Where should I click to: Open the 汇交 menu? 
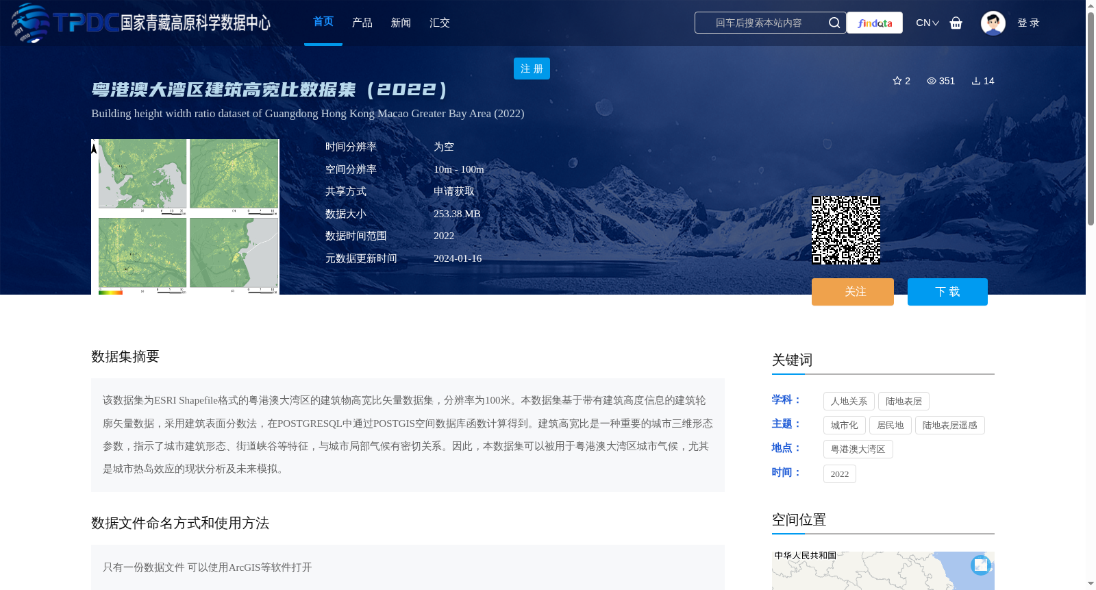tap(440, 23)
